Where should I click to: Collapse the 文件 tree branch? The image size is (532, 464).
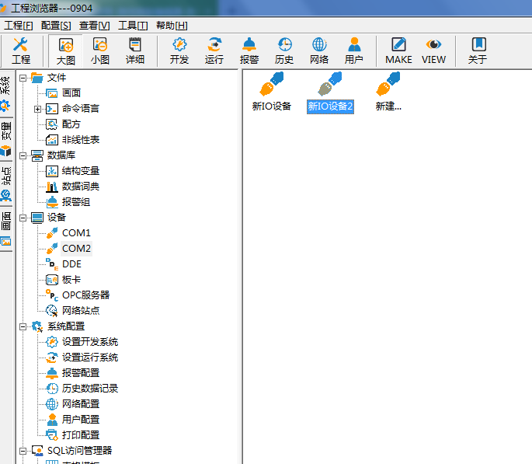pos(23,78)
